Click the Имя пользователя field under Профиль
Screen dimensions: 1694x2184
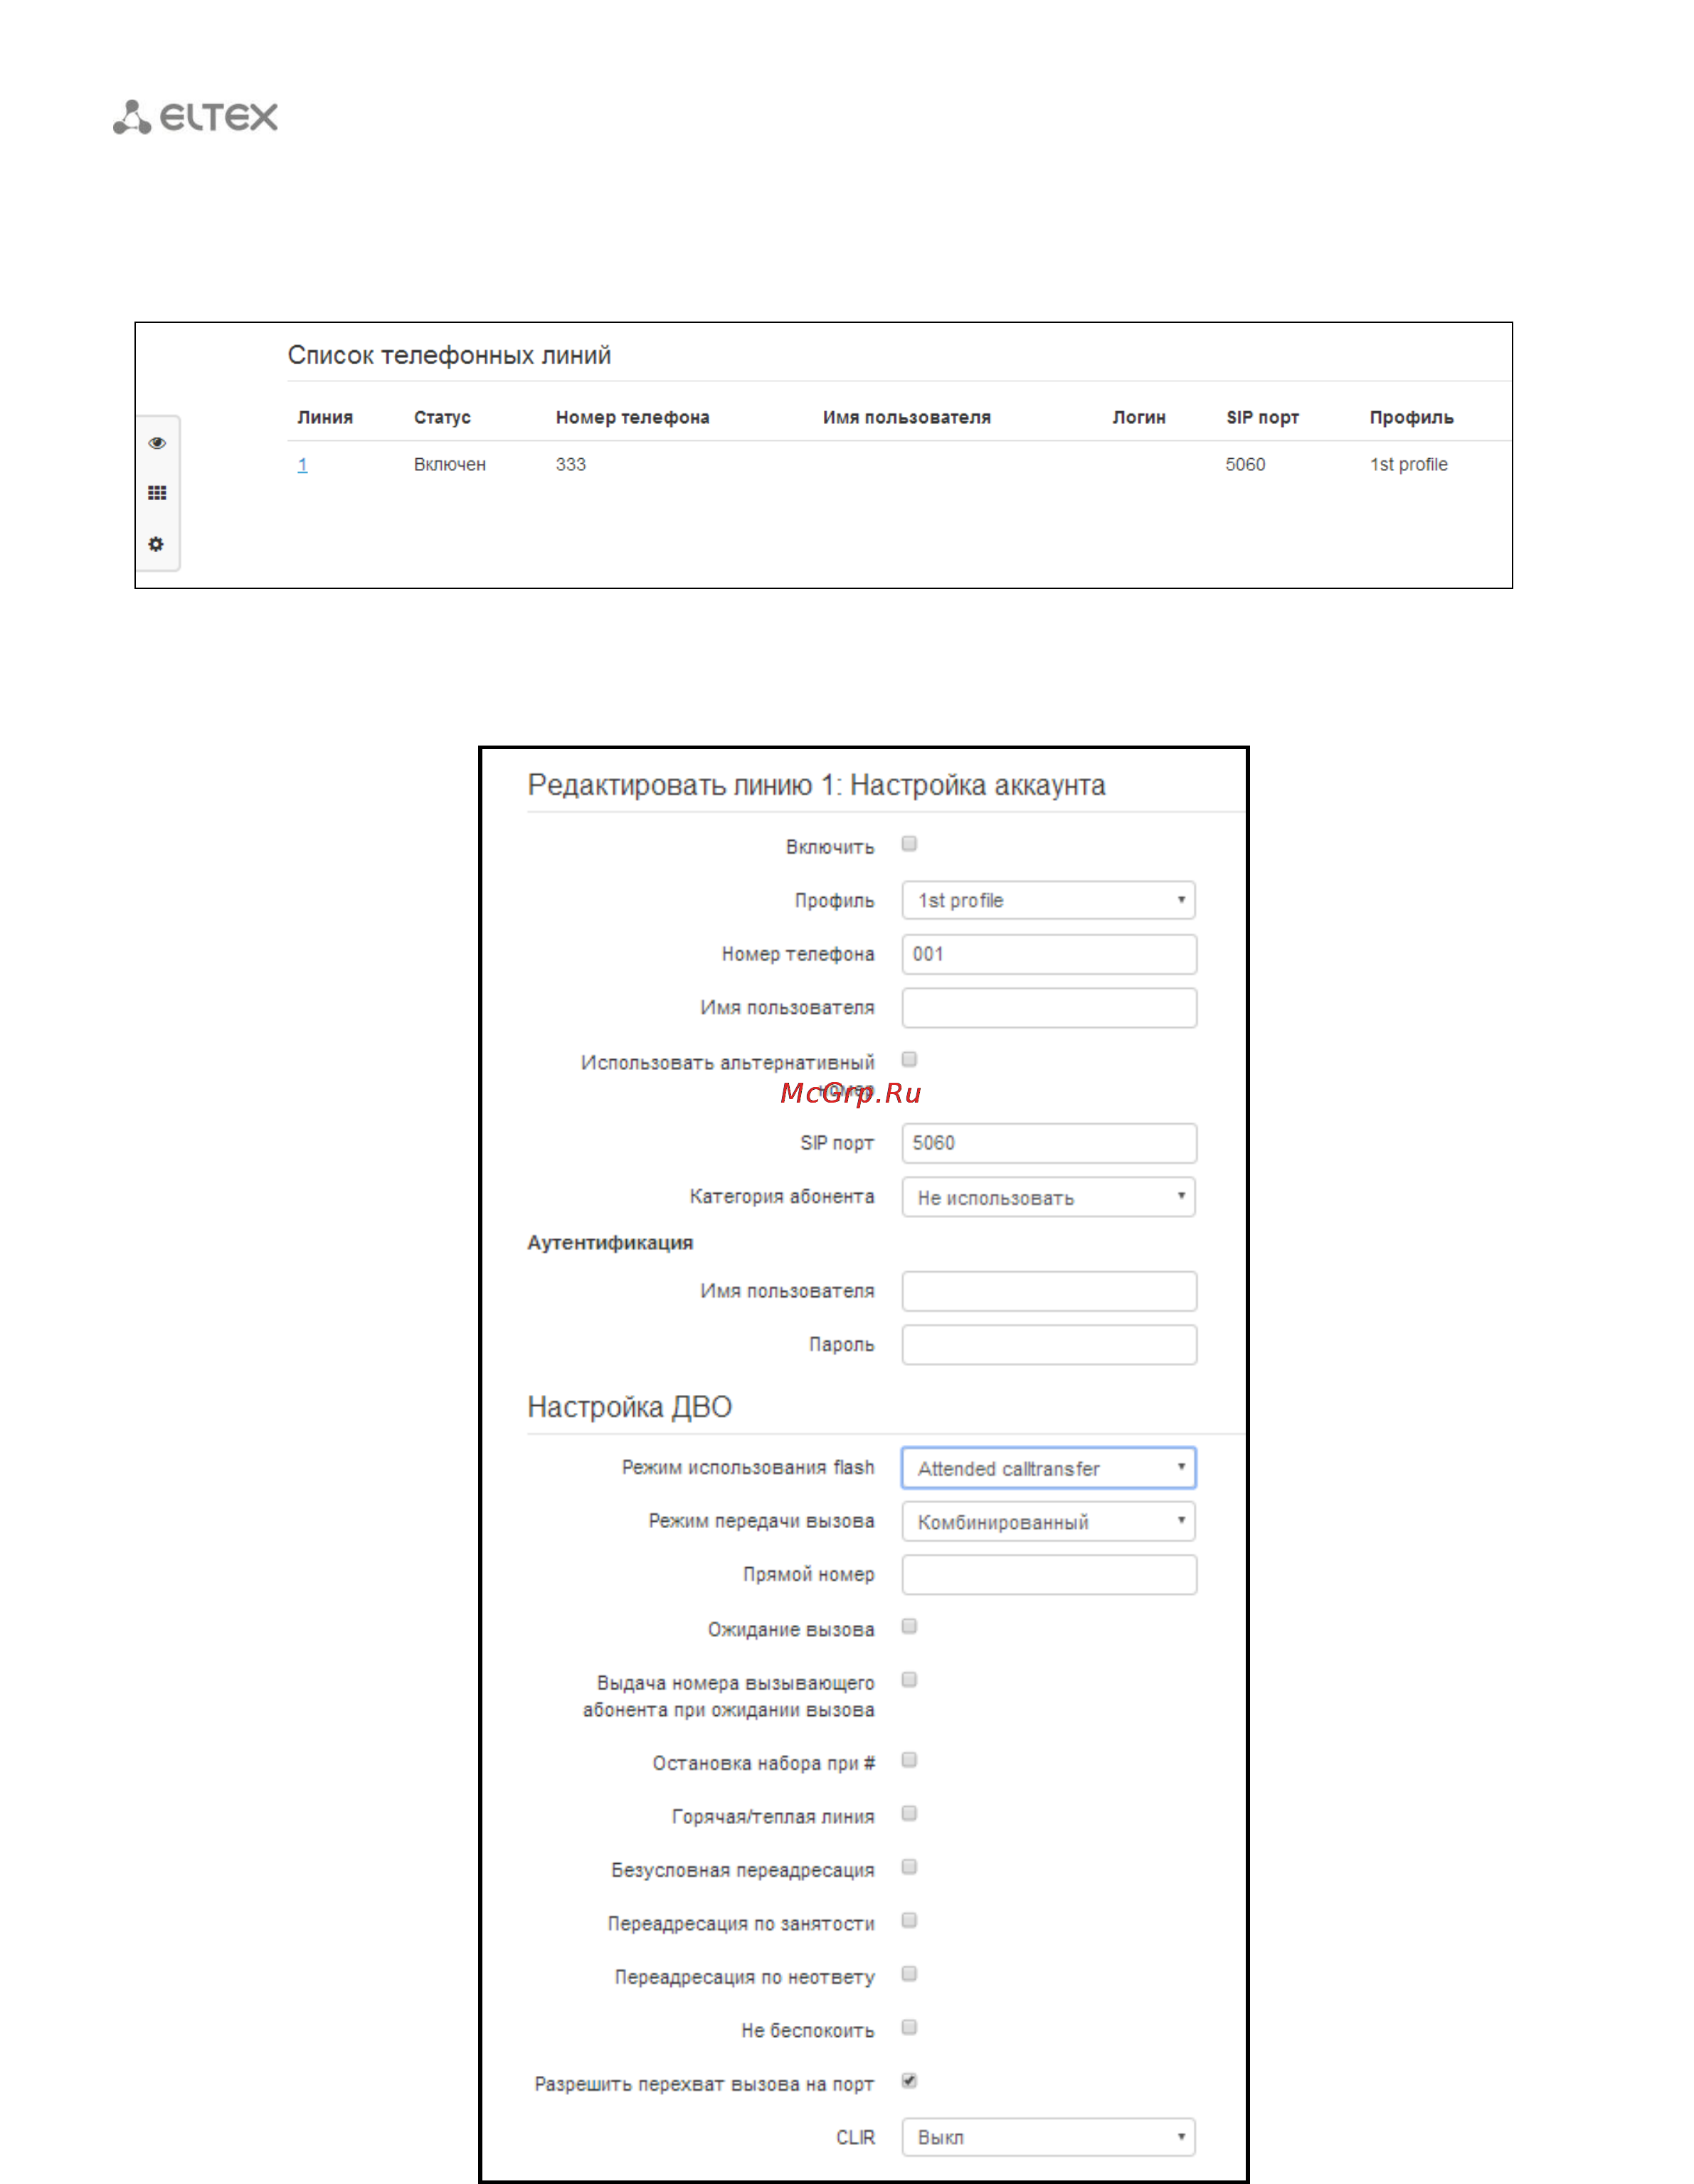pyautogui.click(x=1048, y=1007)
